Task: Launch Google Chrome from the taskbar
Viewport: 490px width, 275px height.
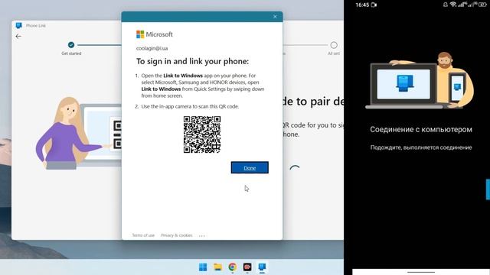Action: pos(232,267)
